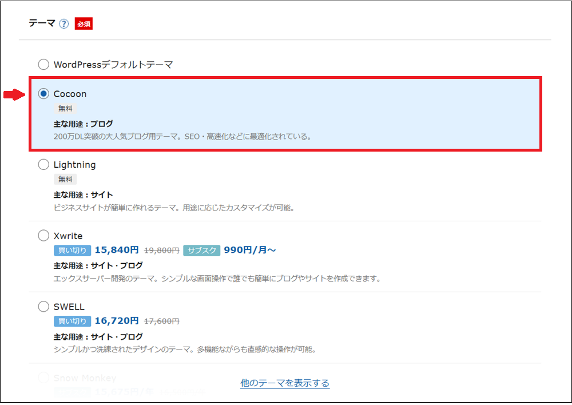Click the SWELL theme name label
This screenshot has width=572, height=405.
pyautogui.click(x=69, y=307)
